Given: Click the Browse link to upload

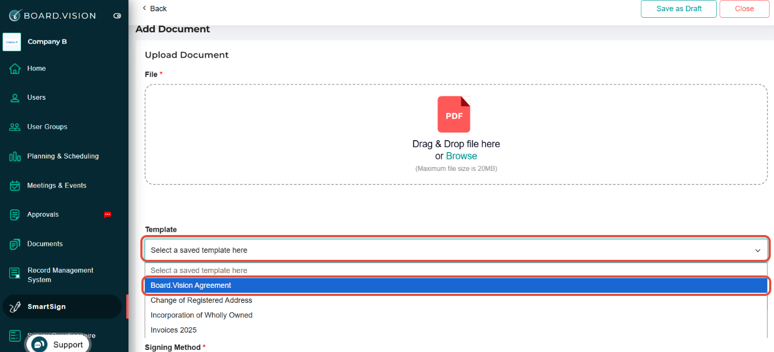Looking at the screenshot, I should coord(461,156).
